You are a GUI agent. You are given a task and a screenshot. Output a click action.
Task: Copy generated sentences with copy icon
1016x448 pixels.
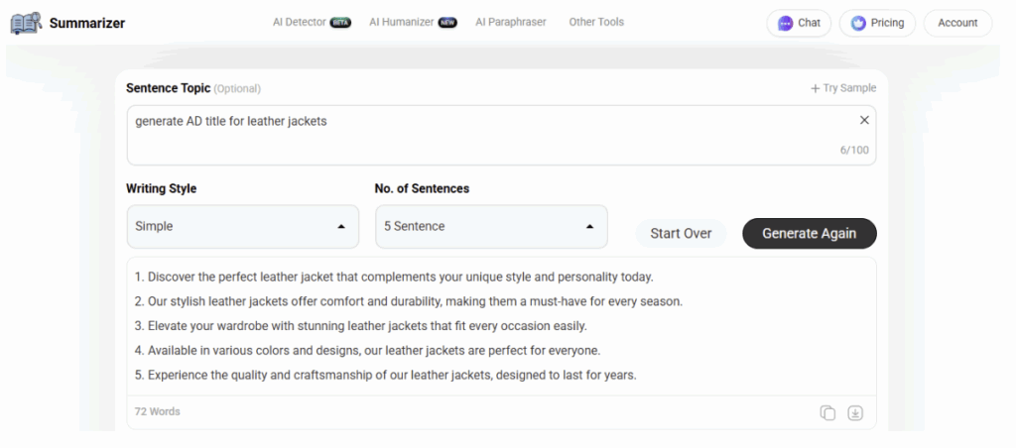[x=827, y=412]
